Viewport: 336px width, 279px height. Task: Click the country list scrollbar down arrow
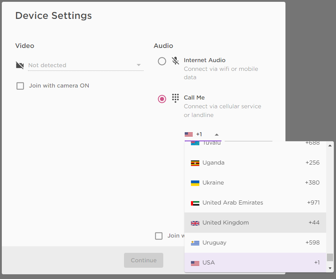click(330, 268)
